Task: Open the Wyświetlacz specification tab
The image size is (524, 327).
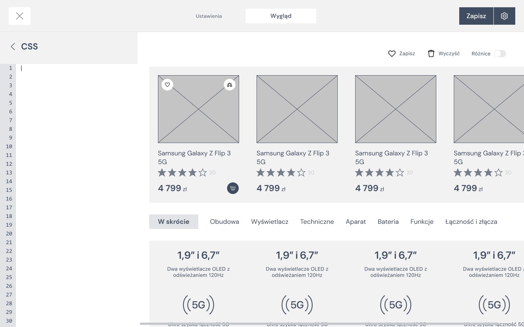Action: 270,222
